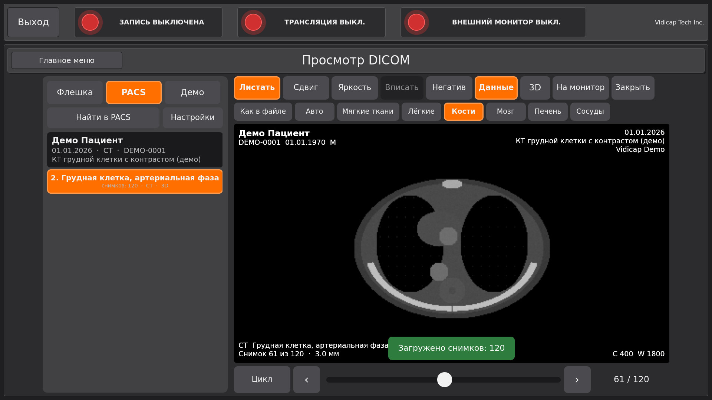Toggle Цикл loop playback
The image size is (712, 400).
pyautogui.click(x=262, y=380)
